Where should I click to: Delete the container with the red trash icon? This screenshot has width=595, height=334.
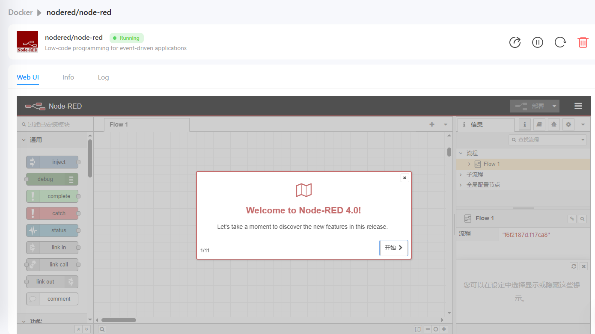(583, 42)
